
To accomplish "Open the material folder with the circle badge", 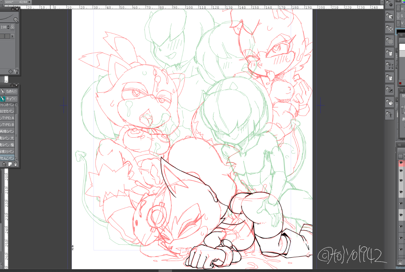I will point(390,4).
